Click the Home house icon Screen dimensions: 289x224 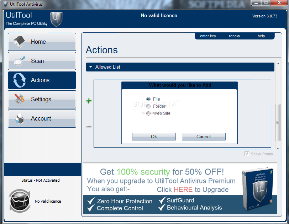(x=19, y=42)
